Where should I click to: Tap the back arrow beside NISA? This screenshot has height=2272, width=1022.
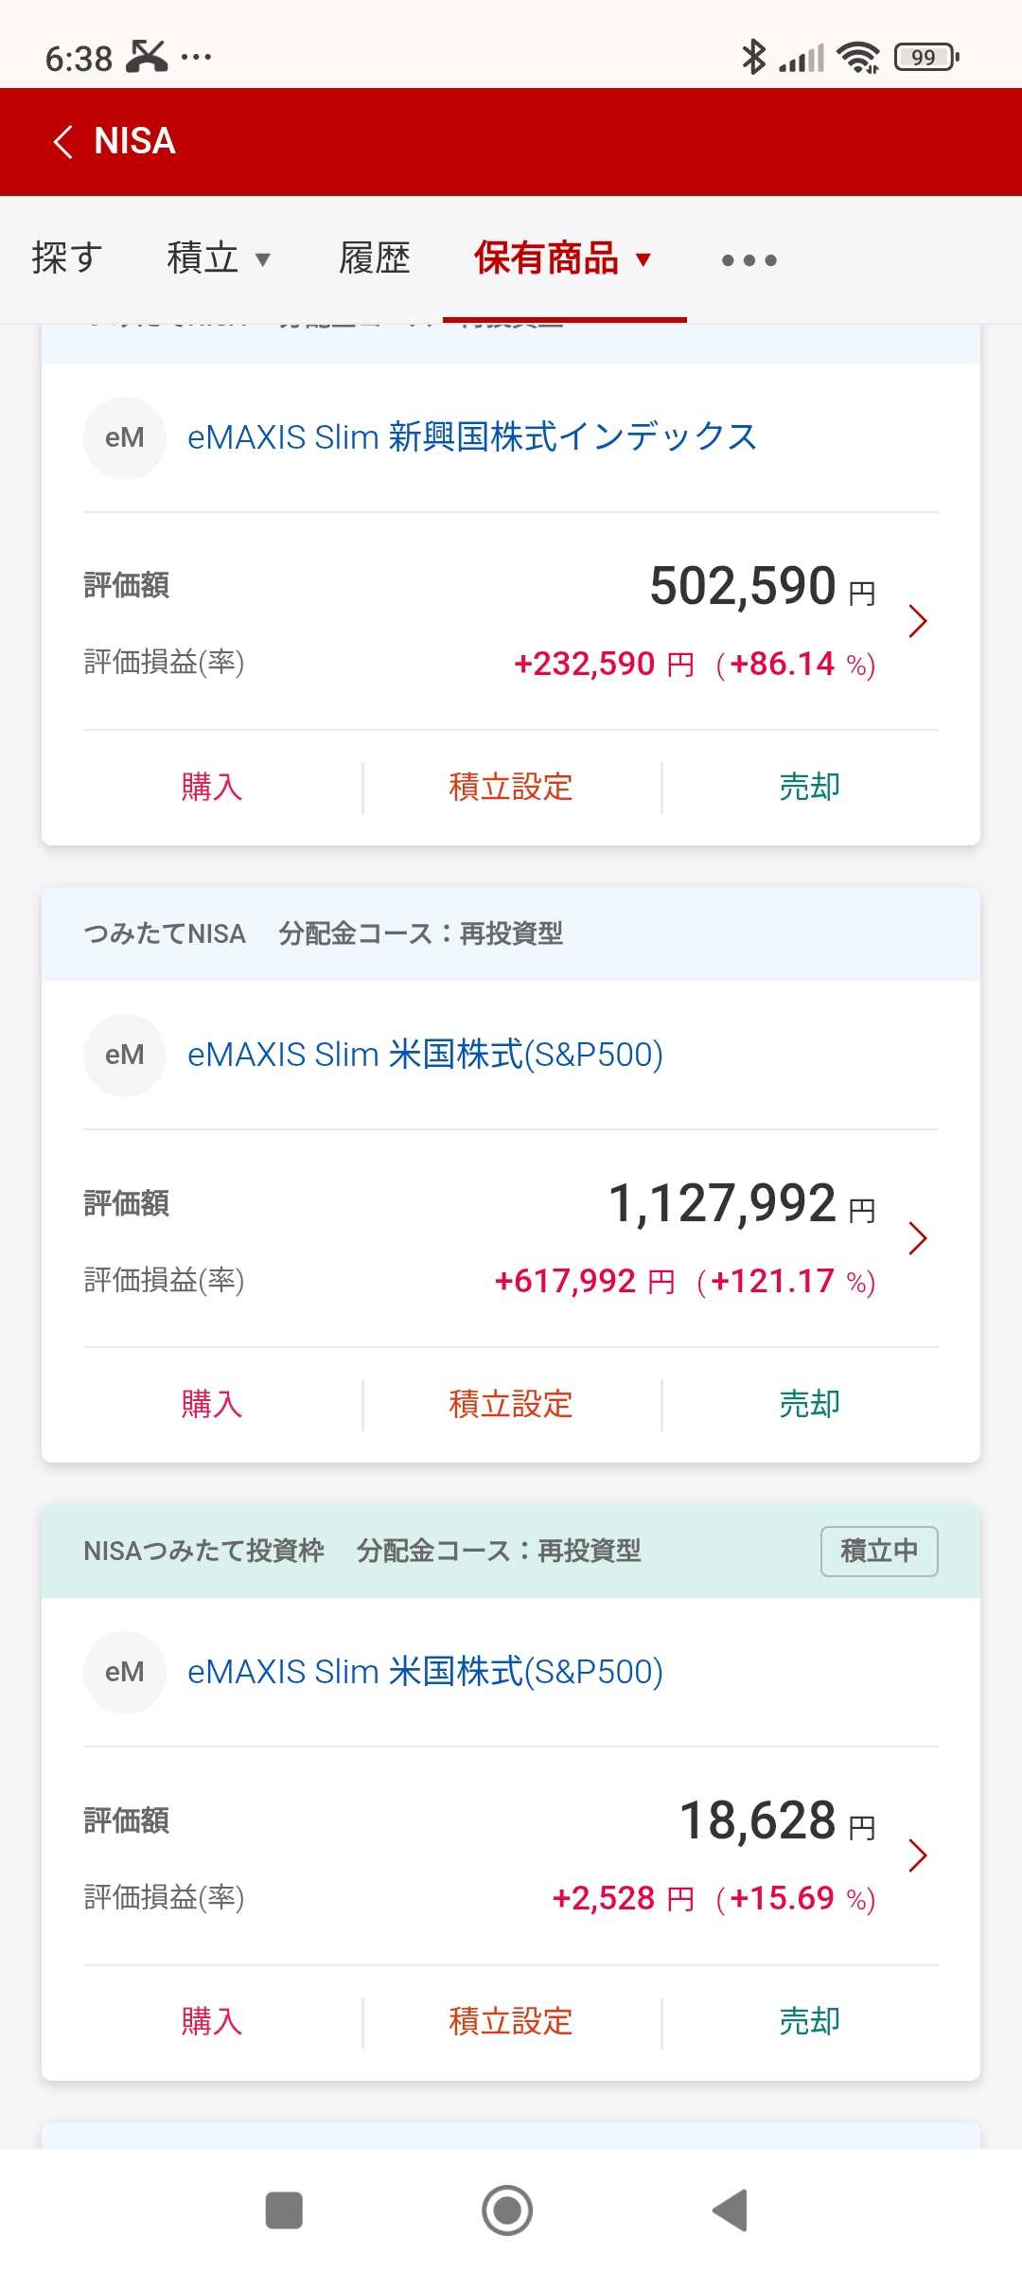click(x=63, y=142)
